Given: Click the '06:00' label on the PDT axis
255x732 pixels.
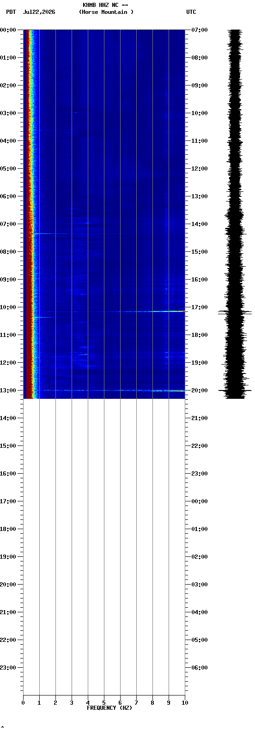Looking at the screenshot, I should (x=8, y=196).
